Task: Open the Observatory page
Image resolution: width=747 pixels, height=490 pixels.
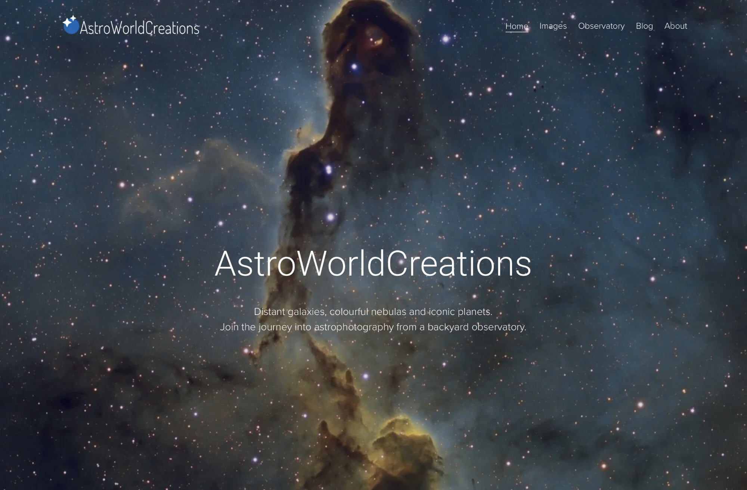Action: click(601, 26)
